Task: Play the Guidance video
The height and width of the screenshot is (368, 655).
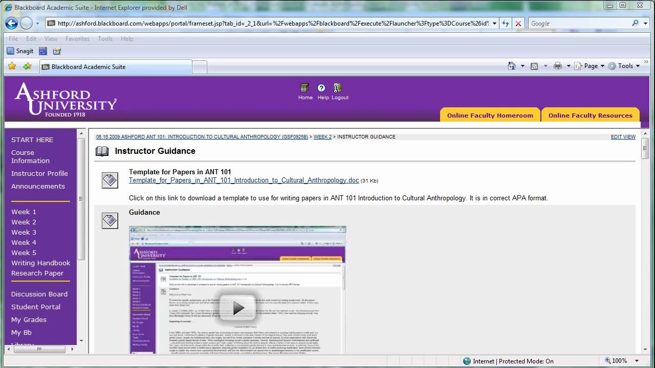Action: pyautogui.click(x=238, y=307)
